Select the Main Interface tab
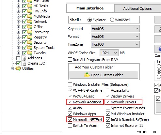The image size is (161, 135). point(90,8)
